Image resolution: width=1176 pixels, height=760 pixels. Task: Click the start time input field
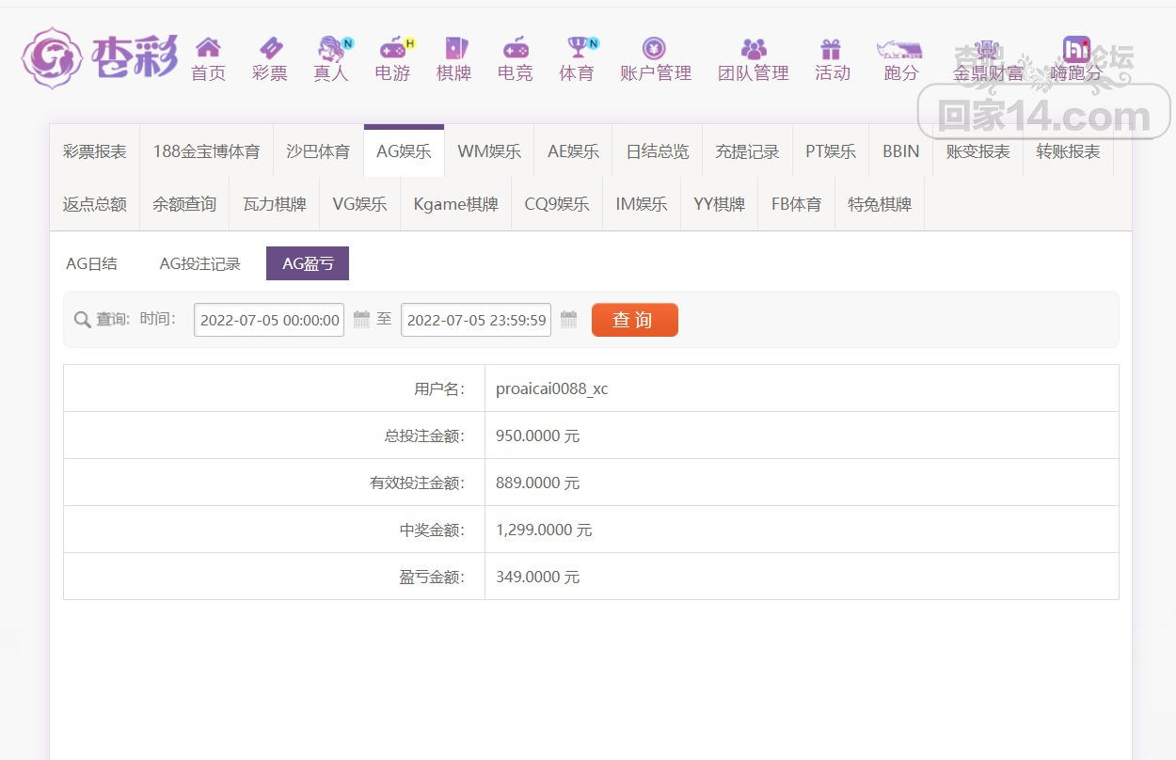(x=268, y=320)
